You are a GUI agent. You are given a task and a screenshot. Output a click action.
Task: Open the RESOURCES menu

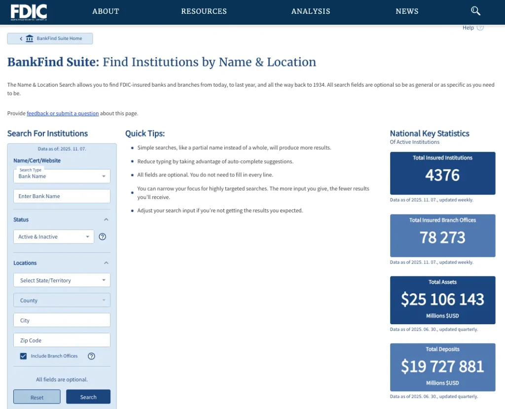click(x=204, y=11)
